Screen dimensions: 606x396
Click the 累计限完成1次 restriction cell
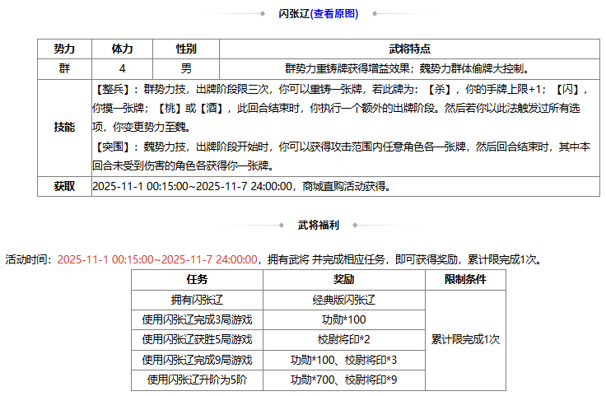(x=465, y=339)
